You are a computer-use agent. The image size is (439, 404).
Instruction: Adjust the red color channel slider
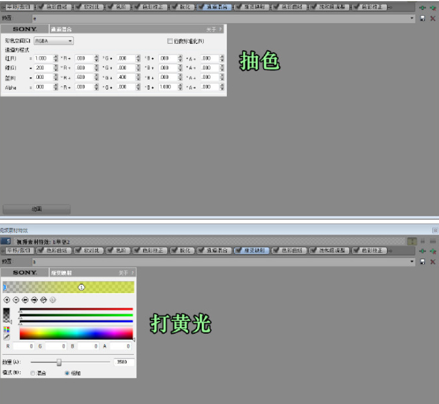click(x=76, y=310)
